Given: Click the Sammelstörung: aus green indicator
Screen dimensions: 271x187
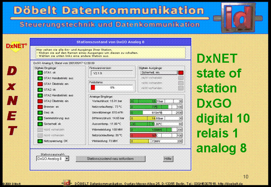Looking at the screenshot, I should pyautogui.click(x=40, y=118).
